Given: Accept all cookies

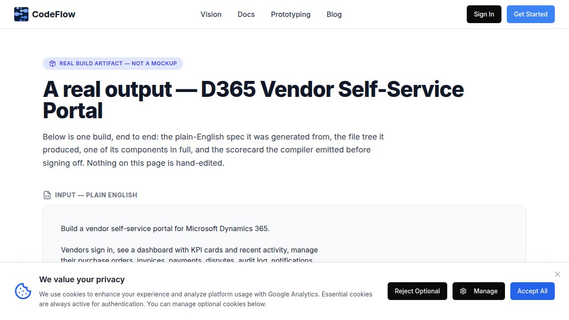Looking at the screenshot, I should click(x=533, y=291).
